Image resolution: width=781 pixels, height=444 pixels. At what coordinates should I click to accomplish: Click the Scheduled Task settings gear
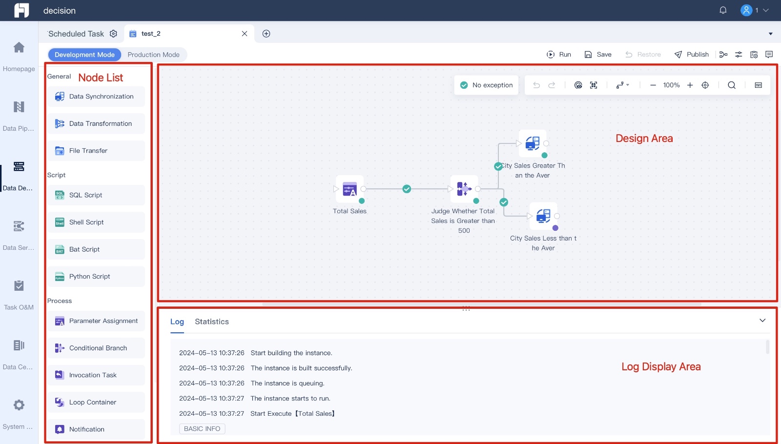(x=113, y=34)
